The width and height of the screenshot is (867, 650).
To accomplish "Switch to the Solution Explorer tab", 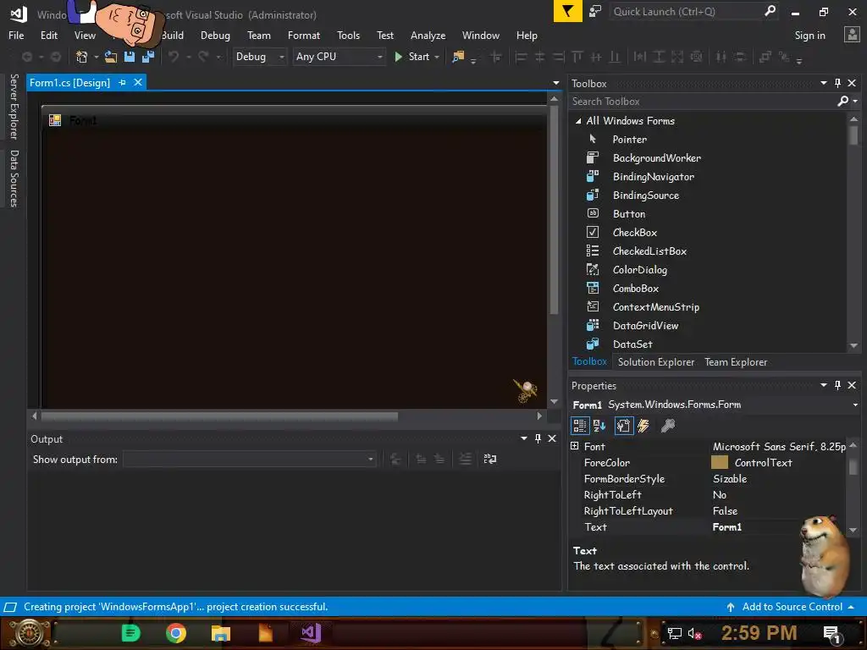I will coord(656,362).
